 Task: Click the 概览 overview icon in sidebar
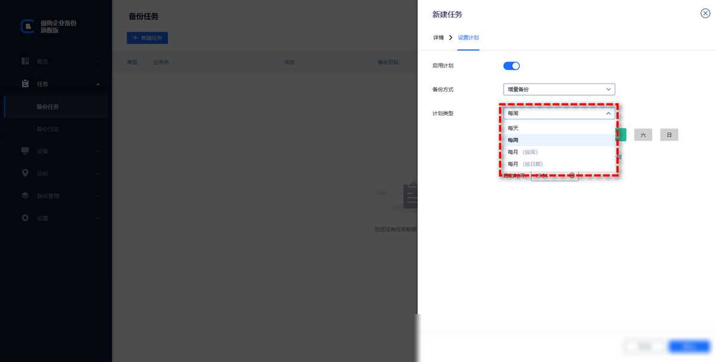point(25,61)
